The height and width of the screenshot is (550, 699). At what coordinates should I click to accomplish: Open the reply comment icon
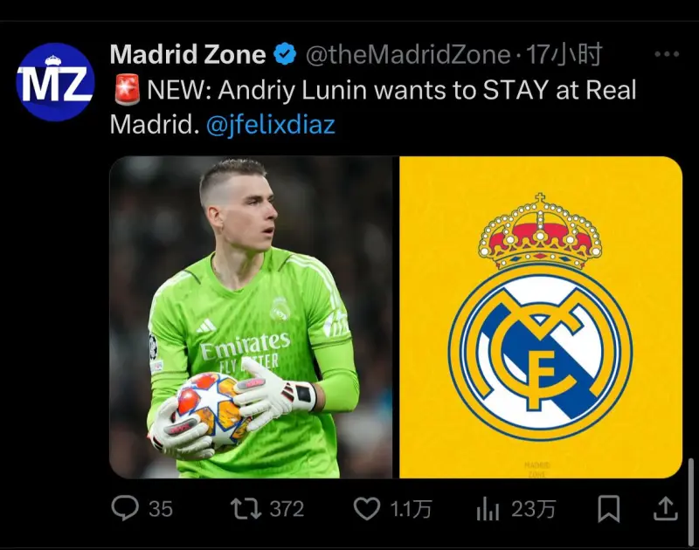(125, 508)
